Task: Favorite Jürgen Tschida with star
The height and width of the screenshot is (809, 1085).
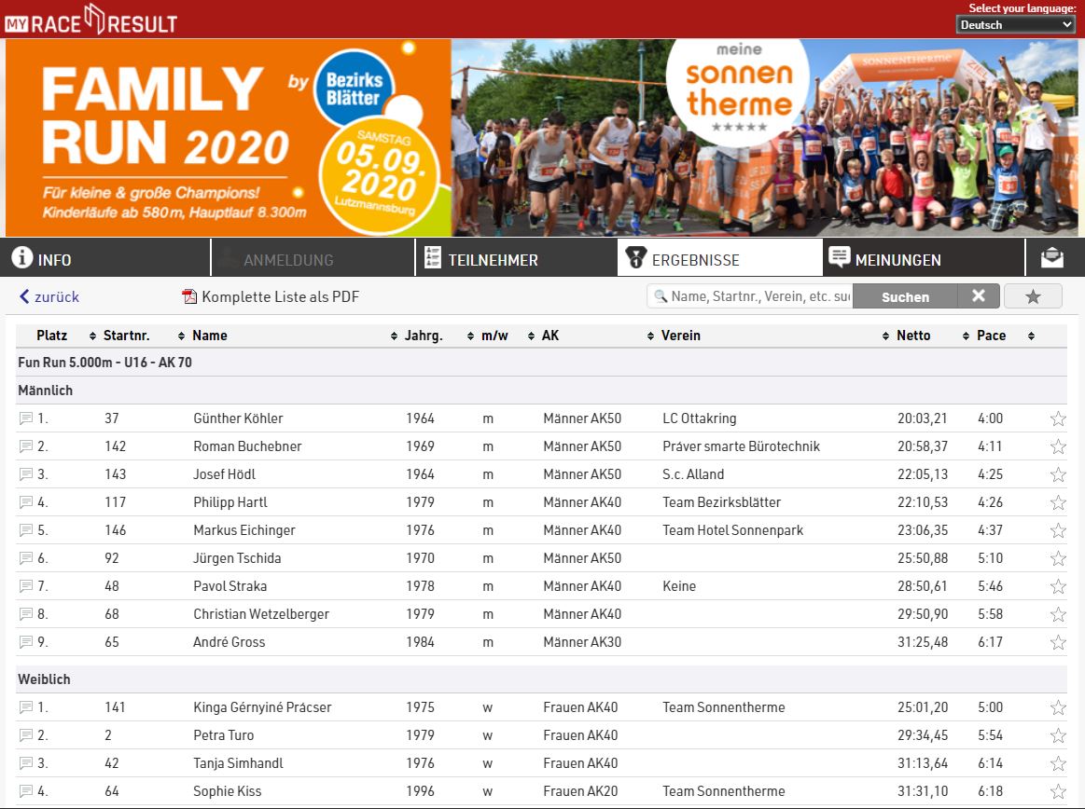Action: click(1058, 558)
